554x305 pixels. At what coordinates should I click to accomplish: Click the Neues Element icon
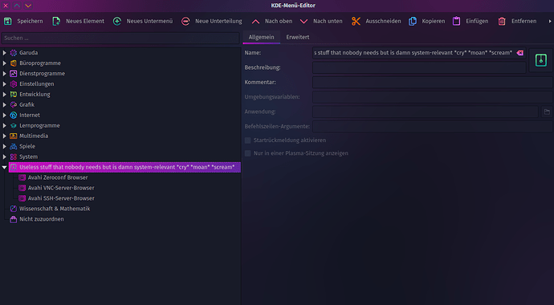click(56, 21)
